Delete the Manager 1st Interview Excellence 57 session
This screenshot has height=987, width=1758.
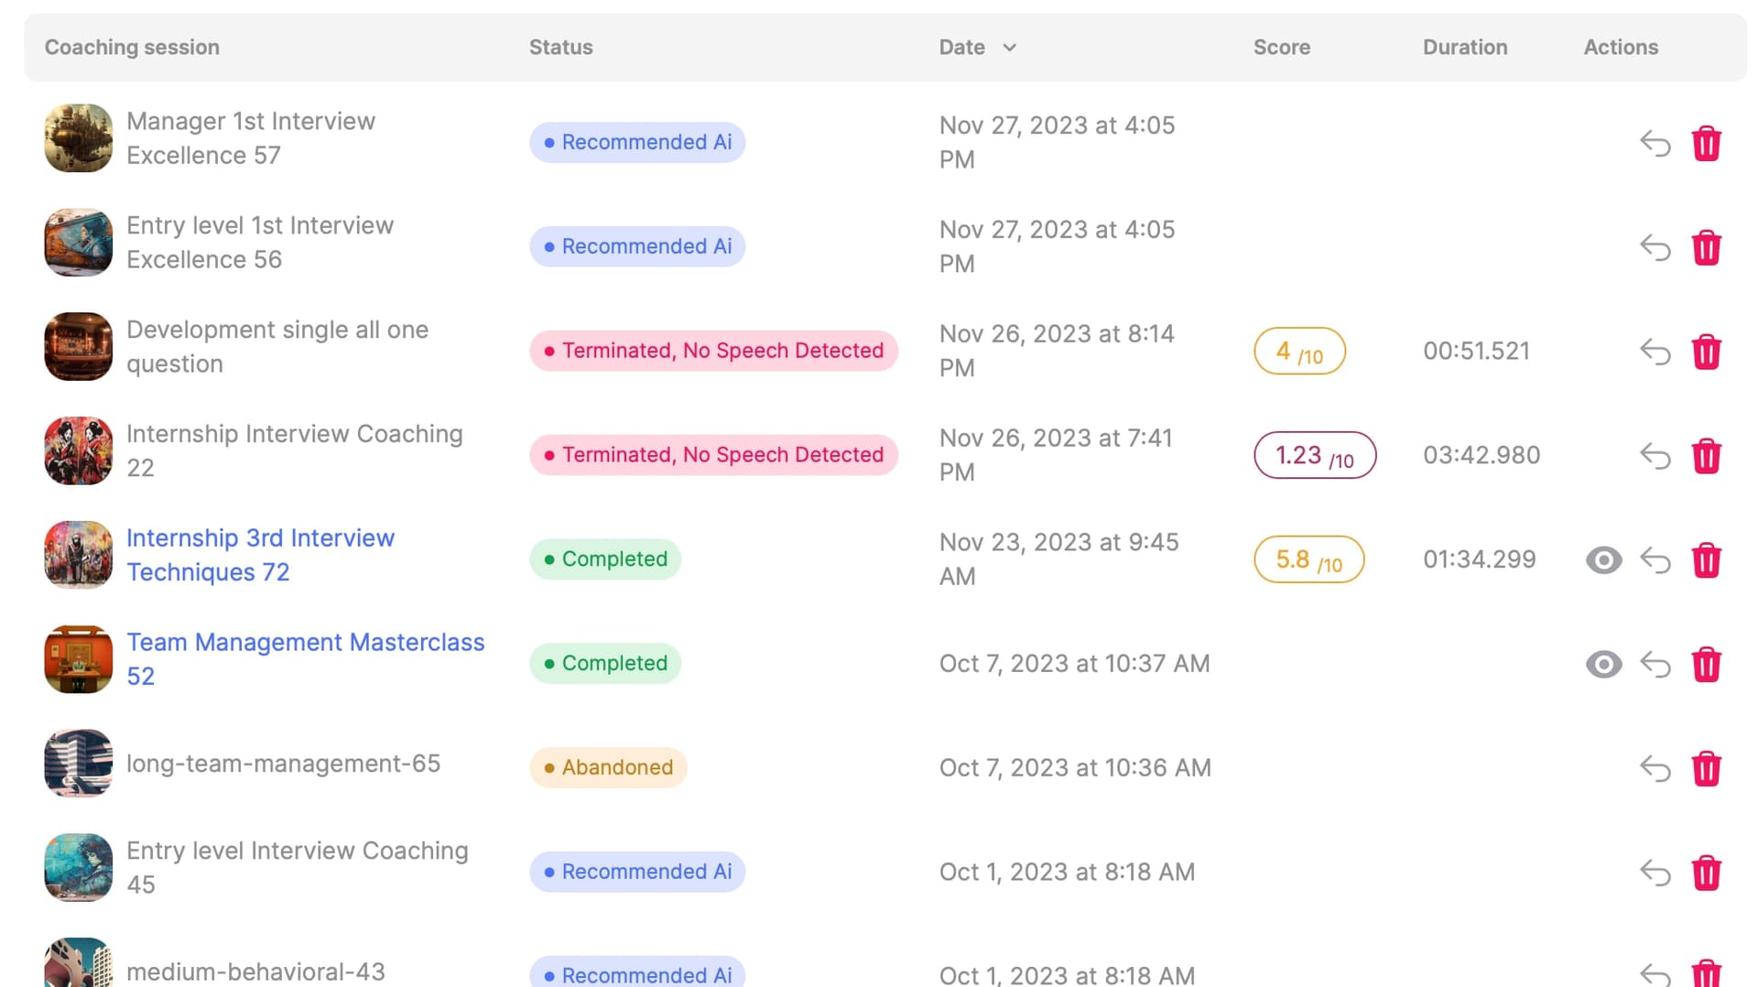(1706, 144)
